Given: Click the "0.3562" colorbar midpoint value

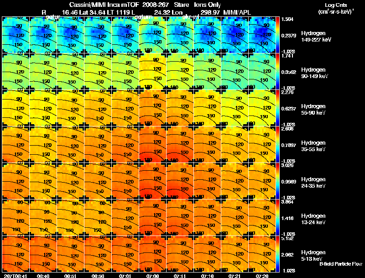Looking at the screenshot, I should point(289,72).
